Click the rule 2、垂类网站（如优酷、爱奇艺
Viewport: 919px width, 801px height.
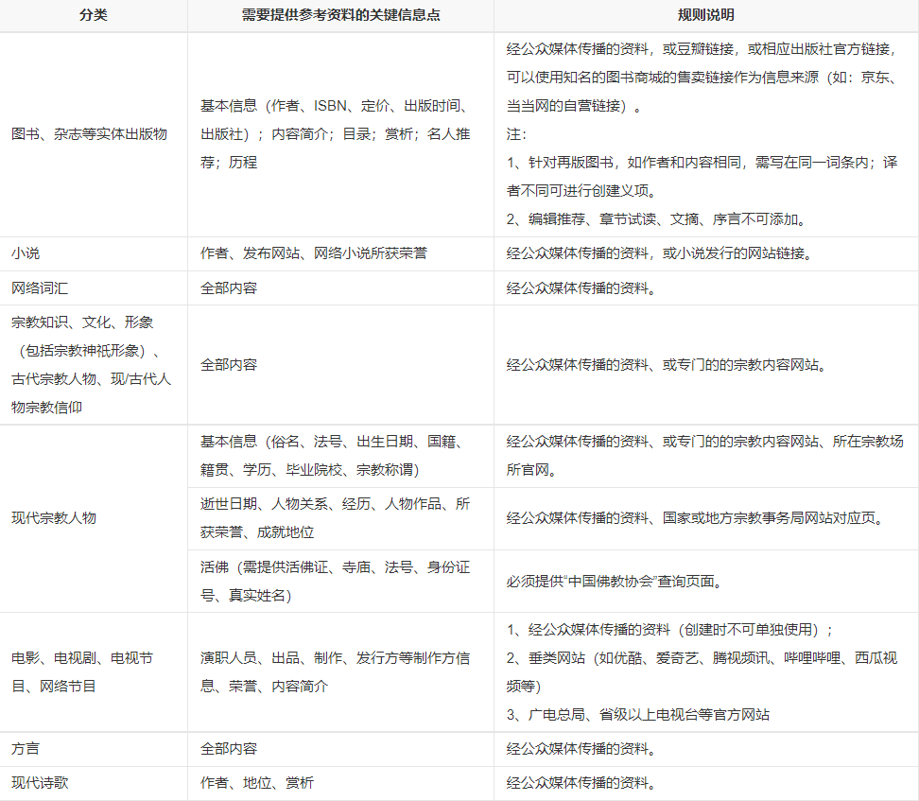pos(702,672)
